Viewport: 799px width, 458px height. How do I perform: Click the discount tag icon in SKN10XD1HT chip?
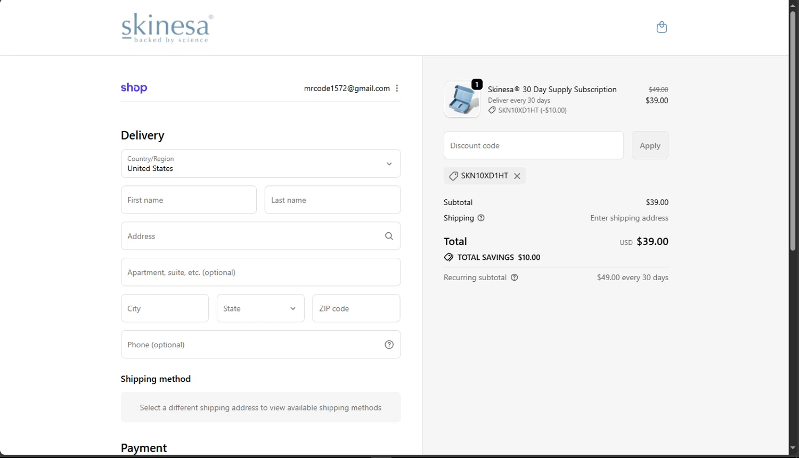[453, 176]
